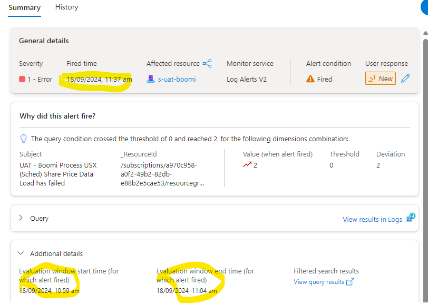Expand the Query section
Viewport: 428px width, 304px height.
tap(21, 218)
